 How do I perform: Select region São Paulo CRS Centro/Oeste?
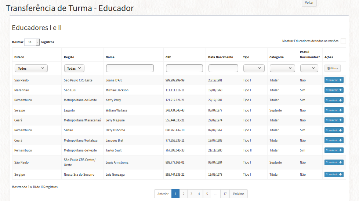[80, 162]
